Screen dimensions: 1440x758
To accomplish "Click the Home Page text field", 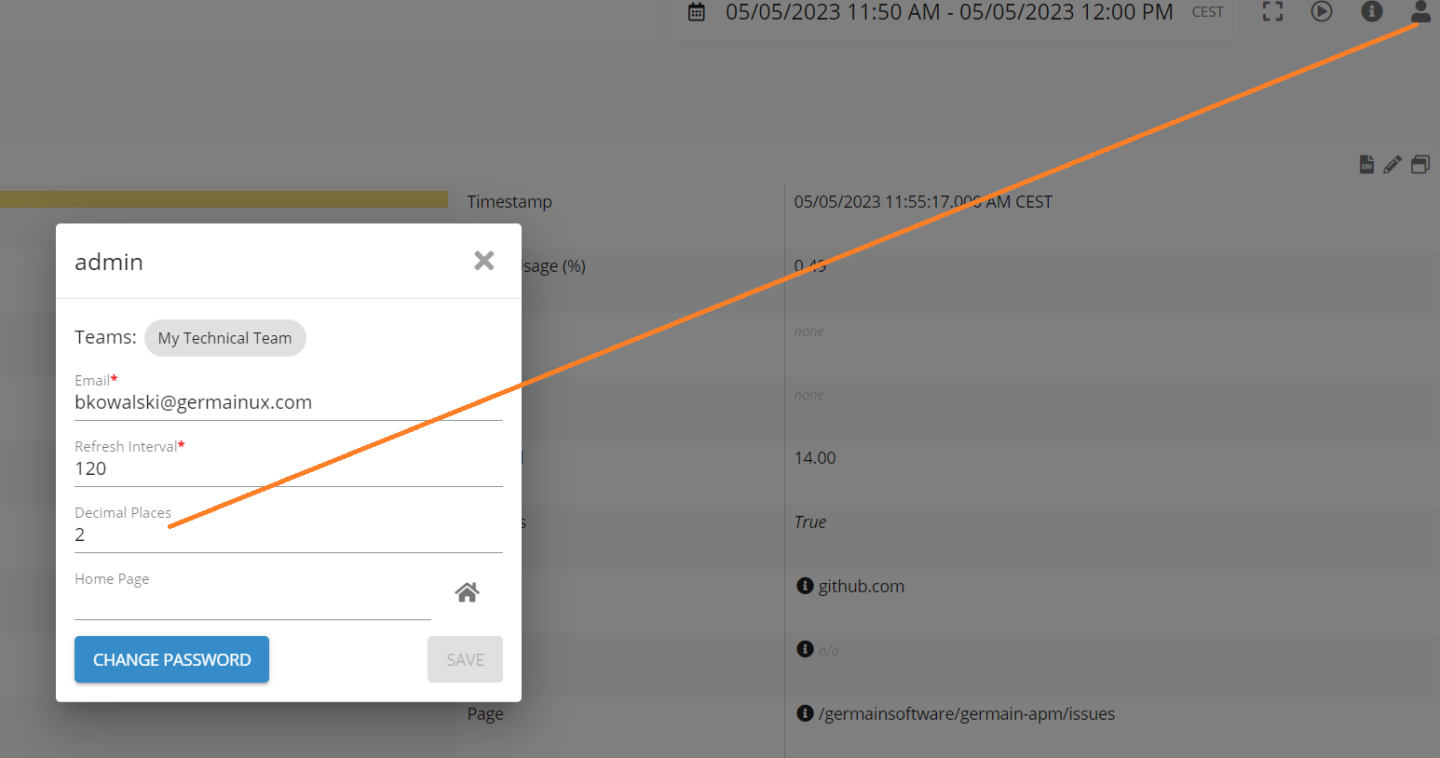I will 251,602.
